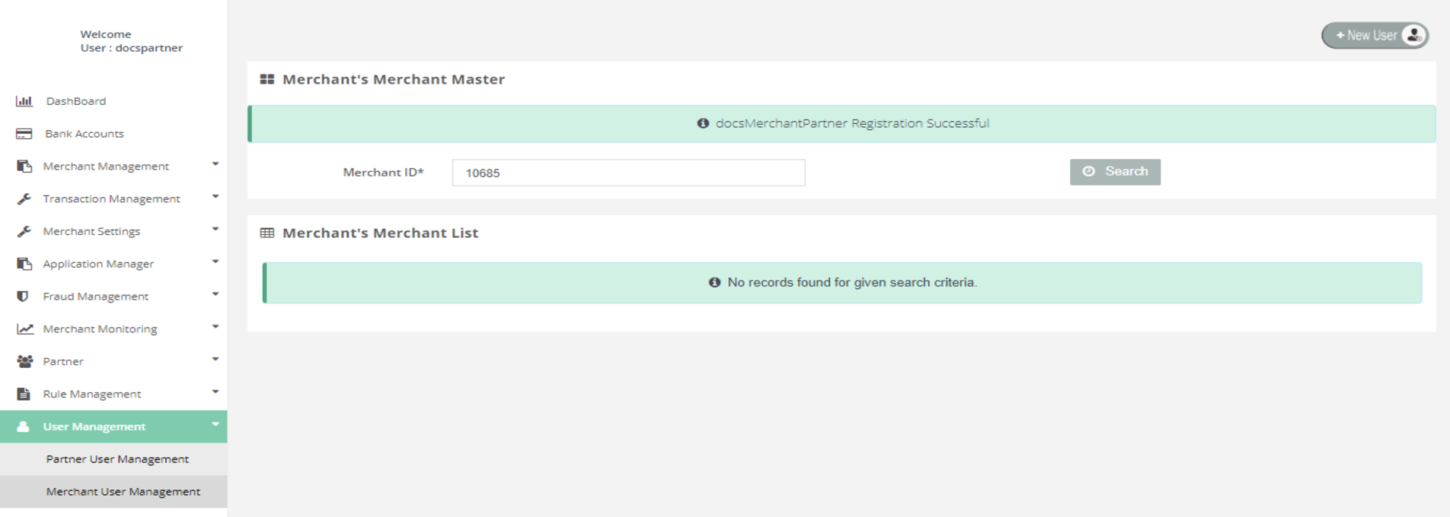Screen dimensions: 1450x517
Task: Click the Fraud Management shield icon
Action: [x=23, y=297]
